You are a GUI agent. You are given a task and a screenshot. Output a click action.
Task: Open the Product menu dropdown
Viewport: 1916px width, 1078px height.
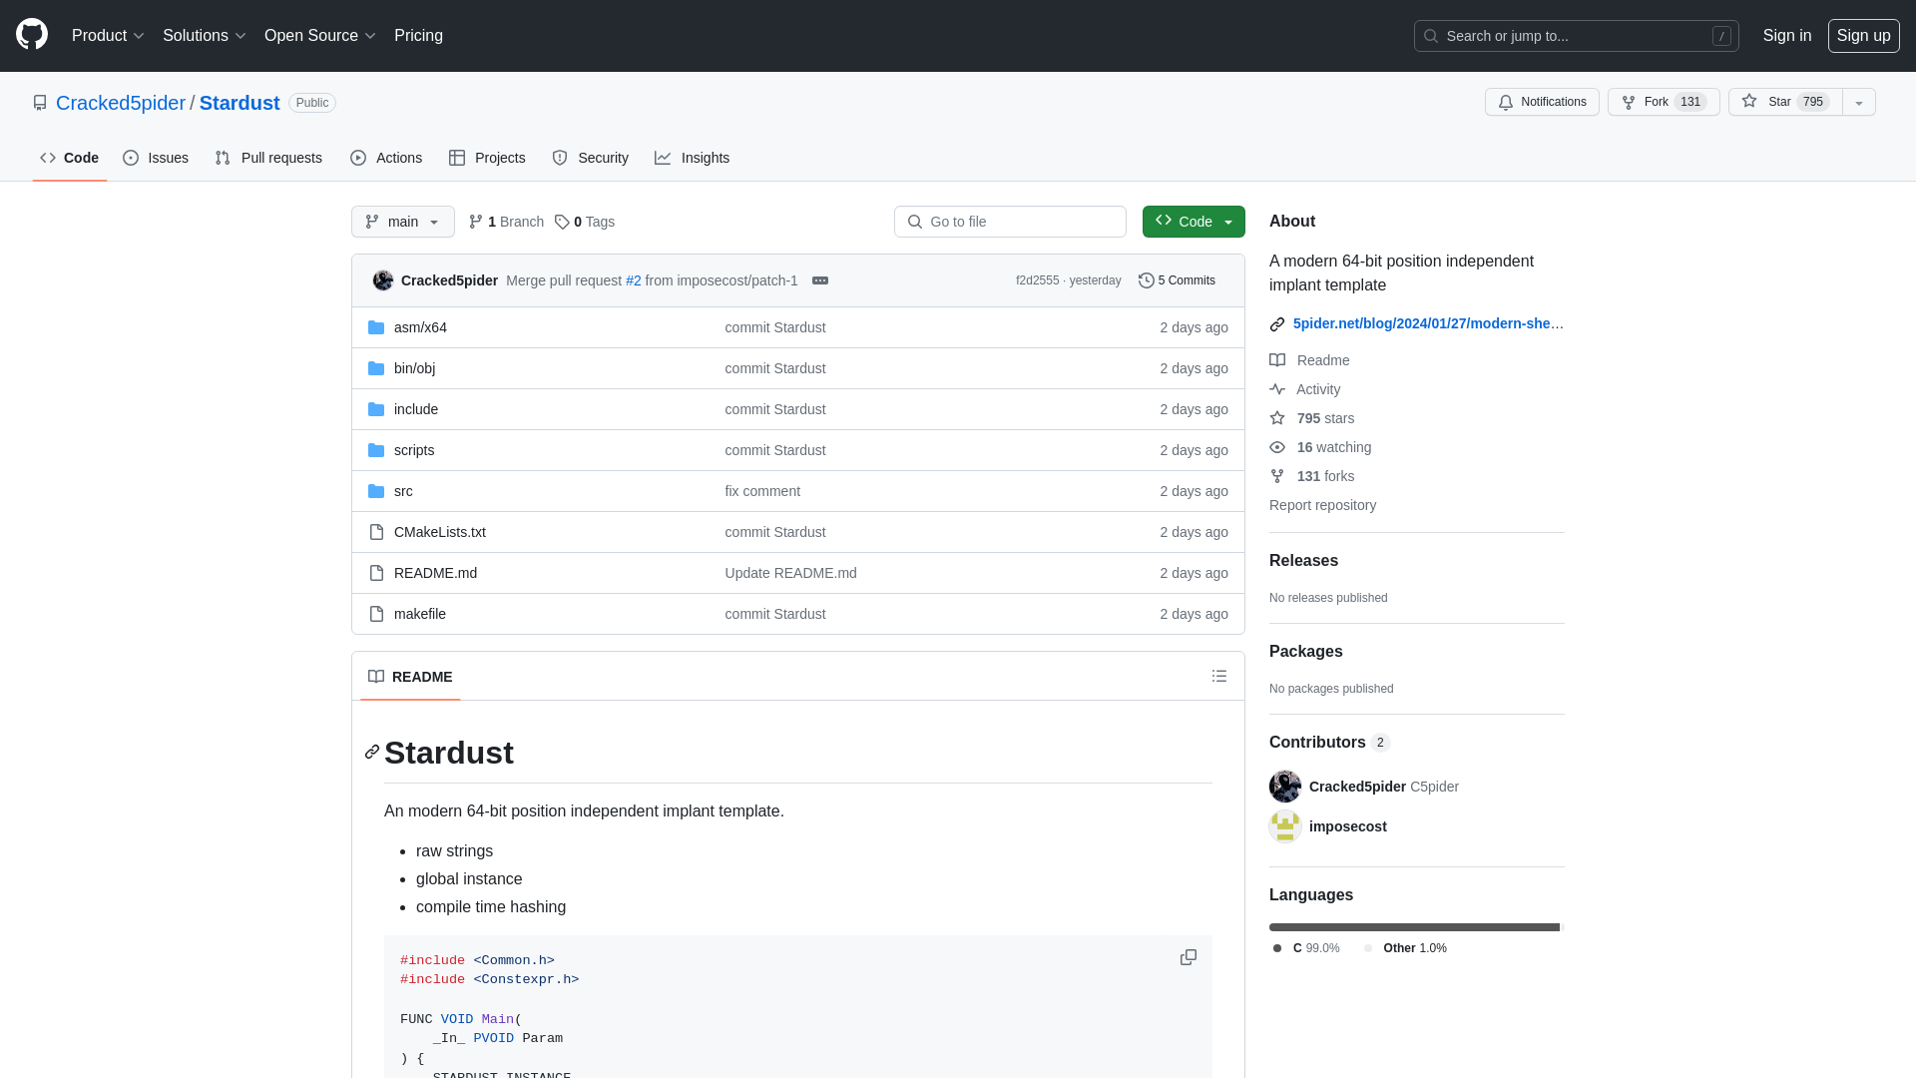pyautogui.click(x=108, y=36)
